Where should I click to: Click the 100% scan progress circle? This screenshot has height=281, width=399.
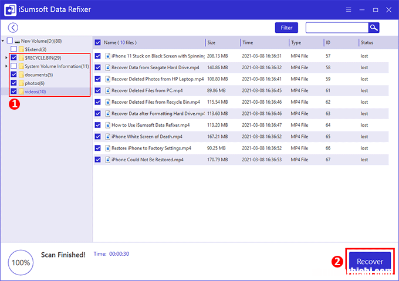tap(21, 262)
